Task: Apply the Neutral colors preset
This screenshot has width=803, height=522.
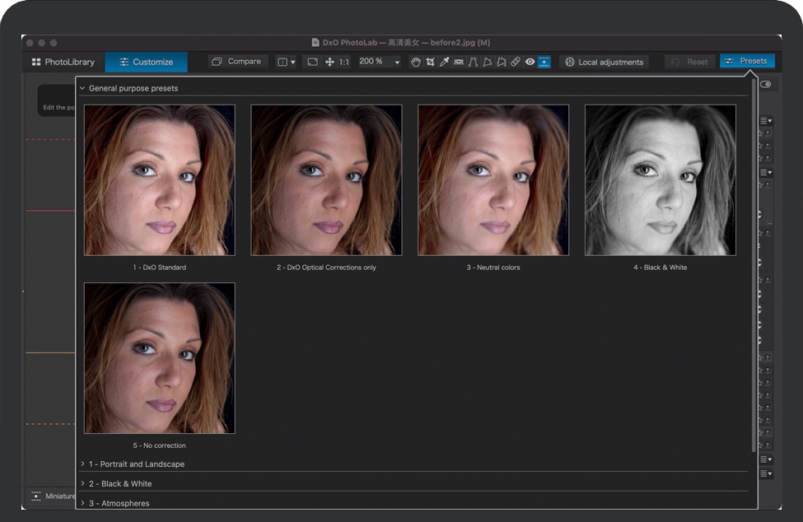Action: [493, 179]
